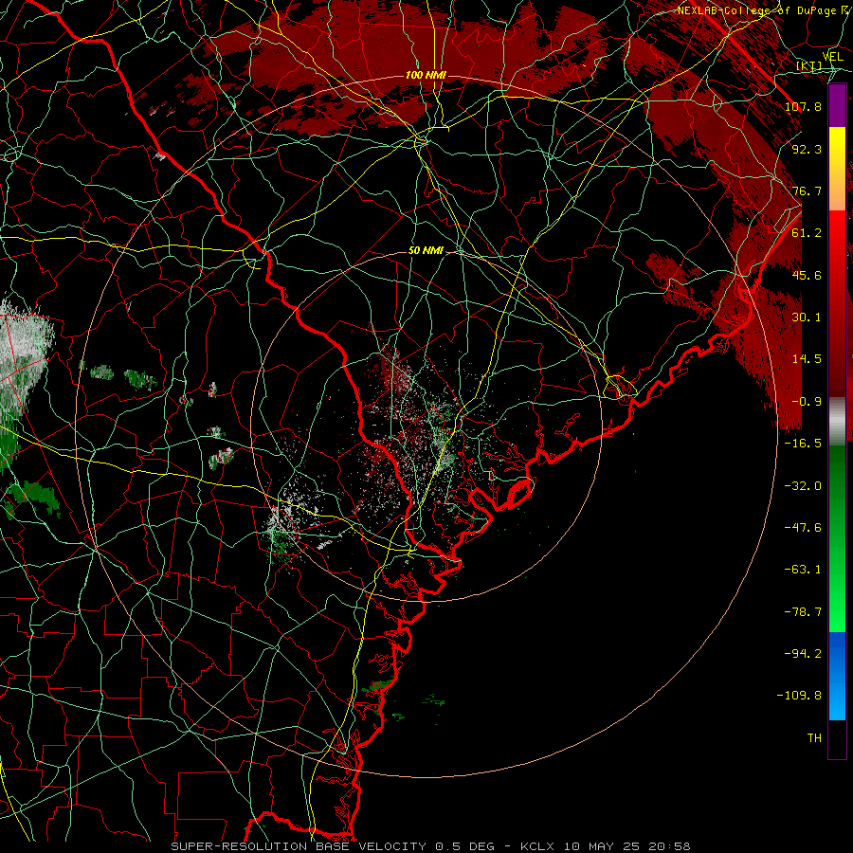853x853 pixels.
Task: Click the -78.7 velocity scale value
Action: (803, 612)
